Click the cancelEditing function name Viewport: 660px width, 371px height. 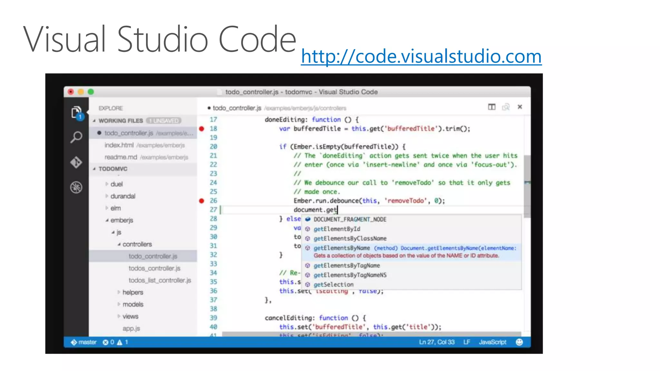pyautogui.click(x=288, y=318)
